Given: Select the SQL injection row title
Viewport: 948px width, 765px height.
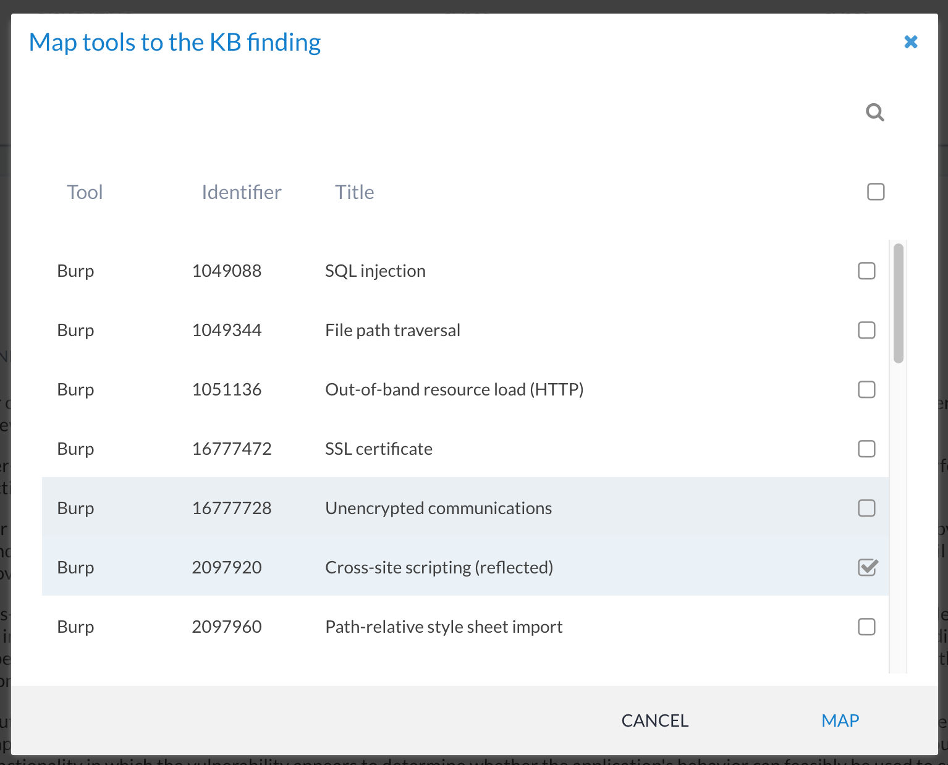Looking at the screenshot, I should tap(375, 271).
